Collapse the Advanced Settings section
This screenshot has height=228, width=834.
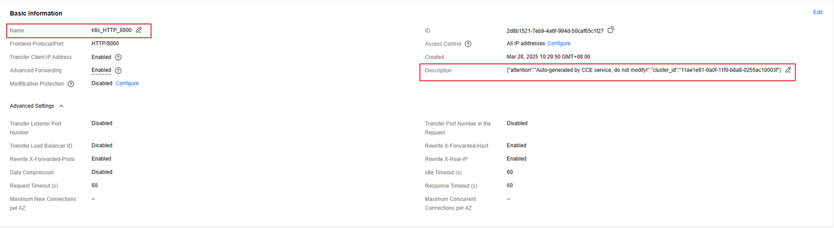[x=61, y=106]
